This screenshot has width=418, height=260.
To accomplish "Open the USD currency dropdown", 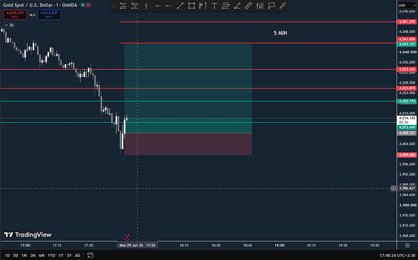I will pyautogui.click(x=407, y=5).
